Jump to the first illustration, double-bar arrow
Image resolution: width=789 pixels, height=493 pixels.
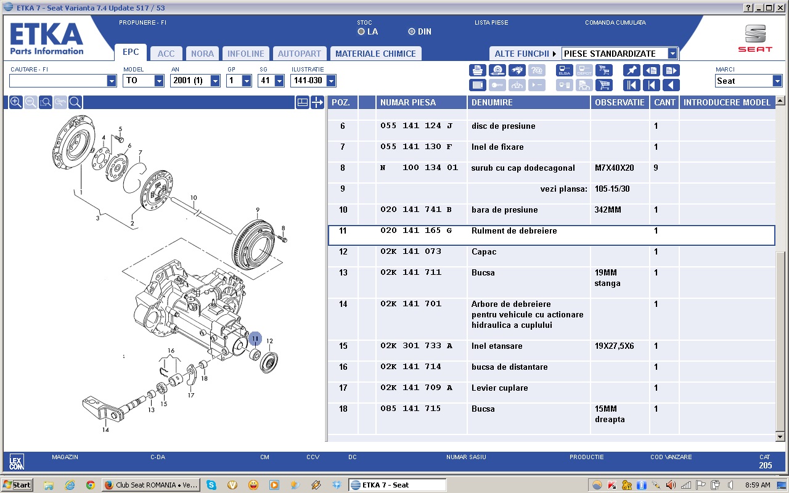(632, 85)
